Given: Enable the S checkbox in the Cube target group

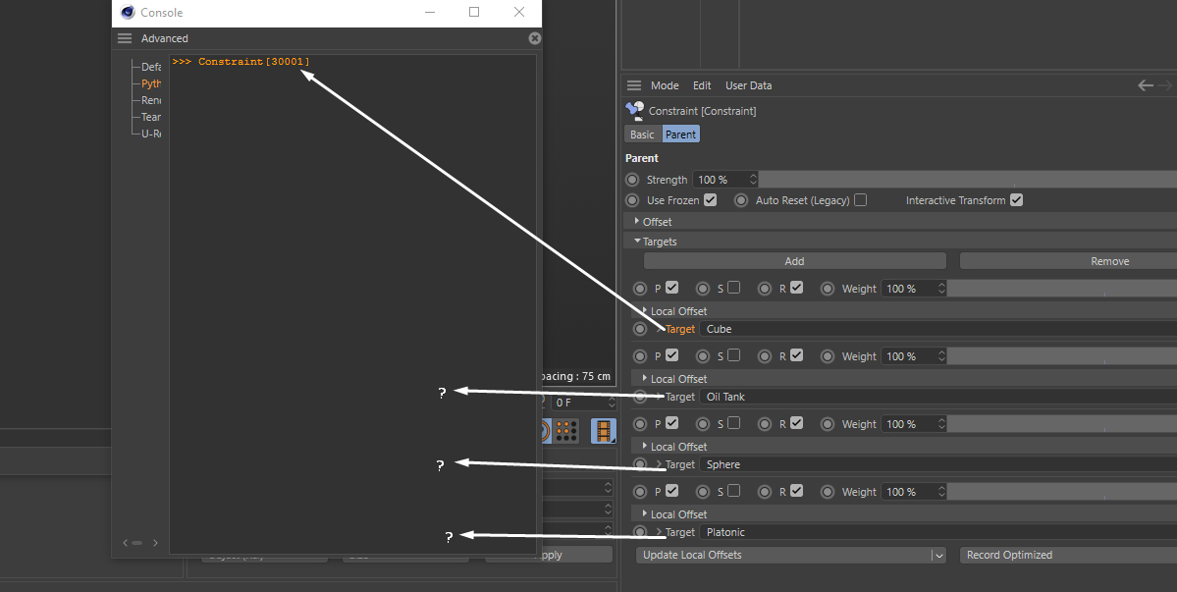Looking at the screenshot, I should tap(733, 288).
